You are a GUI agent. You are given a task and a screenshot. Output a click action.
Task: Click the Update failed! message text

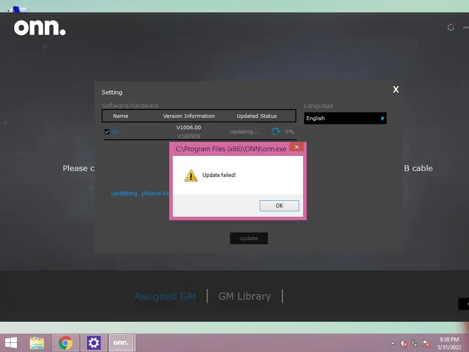click(x=219, y=175)
